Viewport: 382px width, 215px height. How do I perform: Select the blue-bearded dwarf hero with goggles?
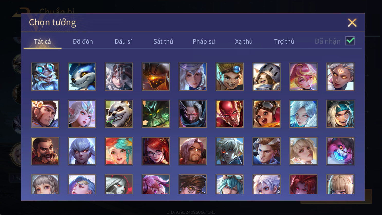(45, 76)
